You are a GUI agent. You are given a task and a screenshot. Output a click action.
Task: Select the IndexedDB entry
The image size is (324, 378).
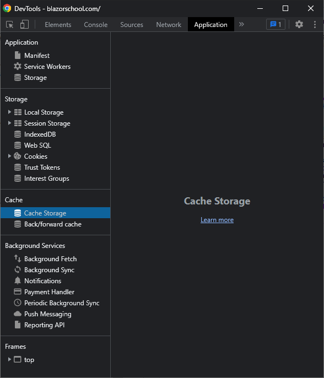[40, 134]
